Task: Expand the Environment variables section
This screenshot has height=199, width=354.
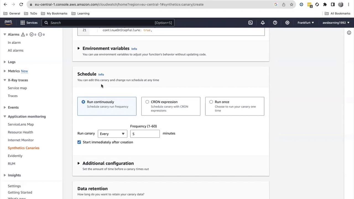Action: click(x=79, y=48)
